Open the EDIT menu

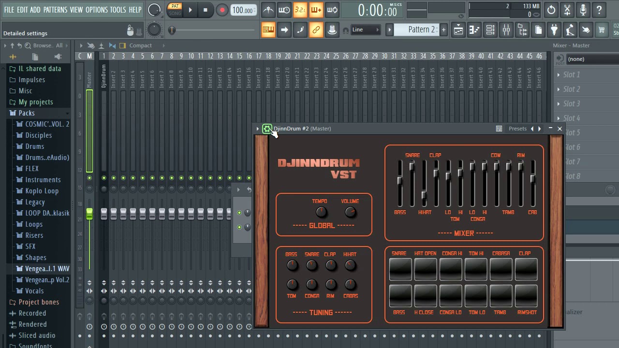(23, 10)
